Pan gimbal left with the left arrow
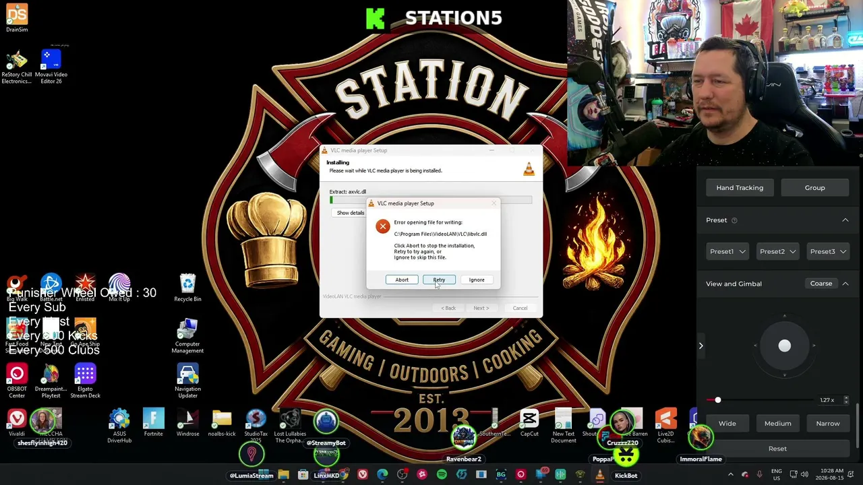Image resolution: width=863 pixels, height=485 pixels. coord(755,346)
